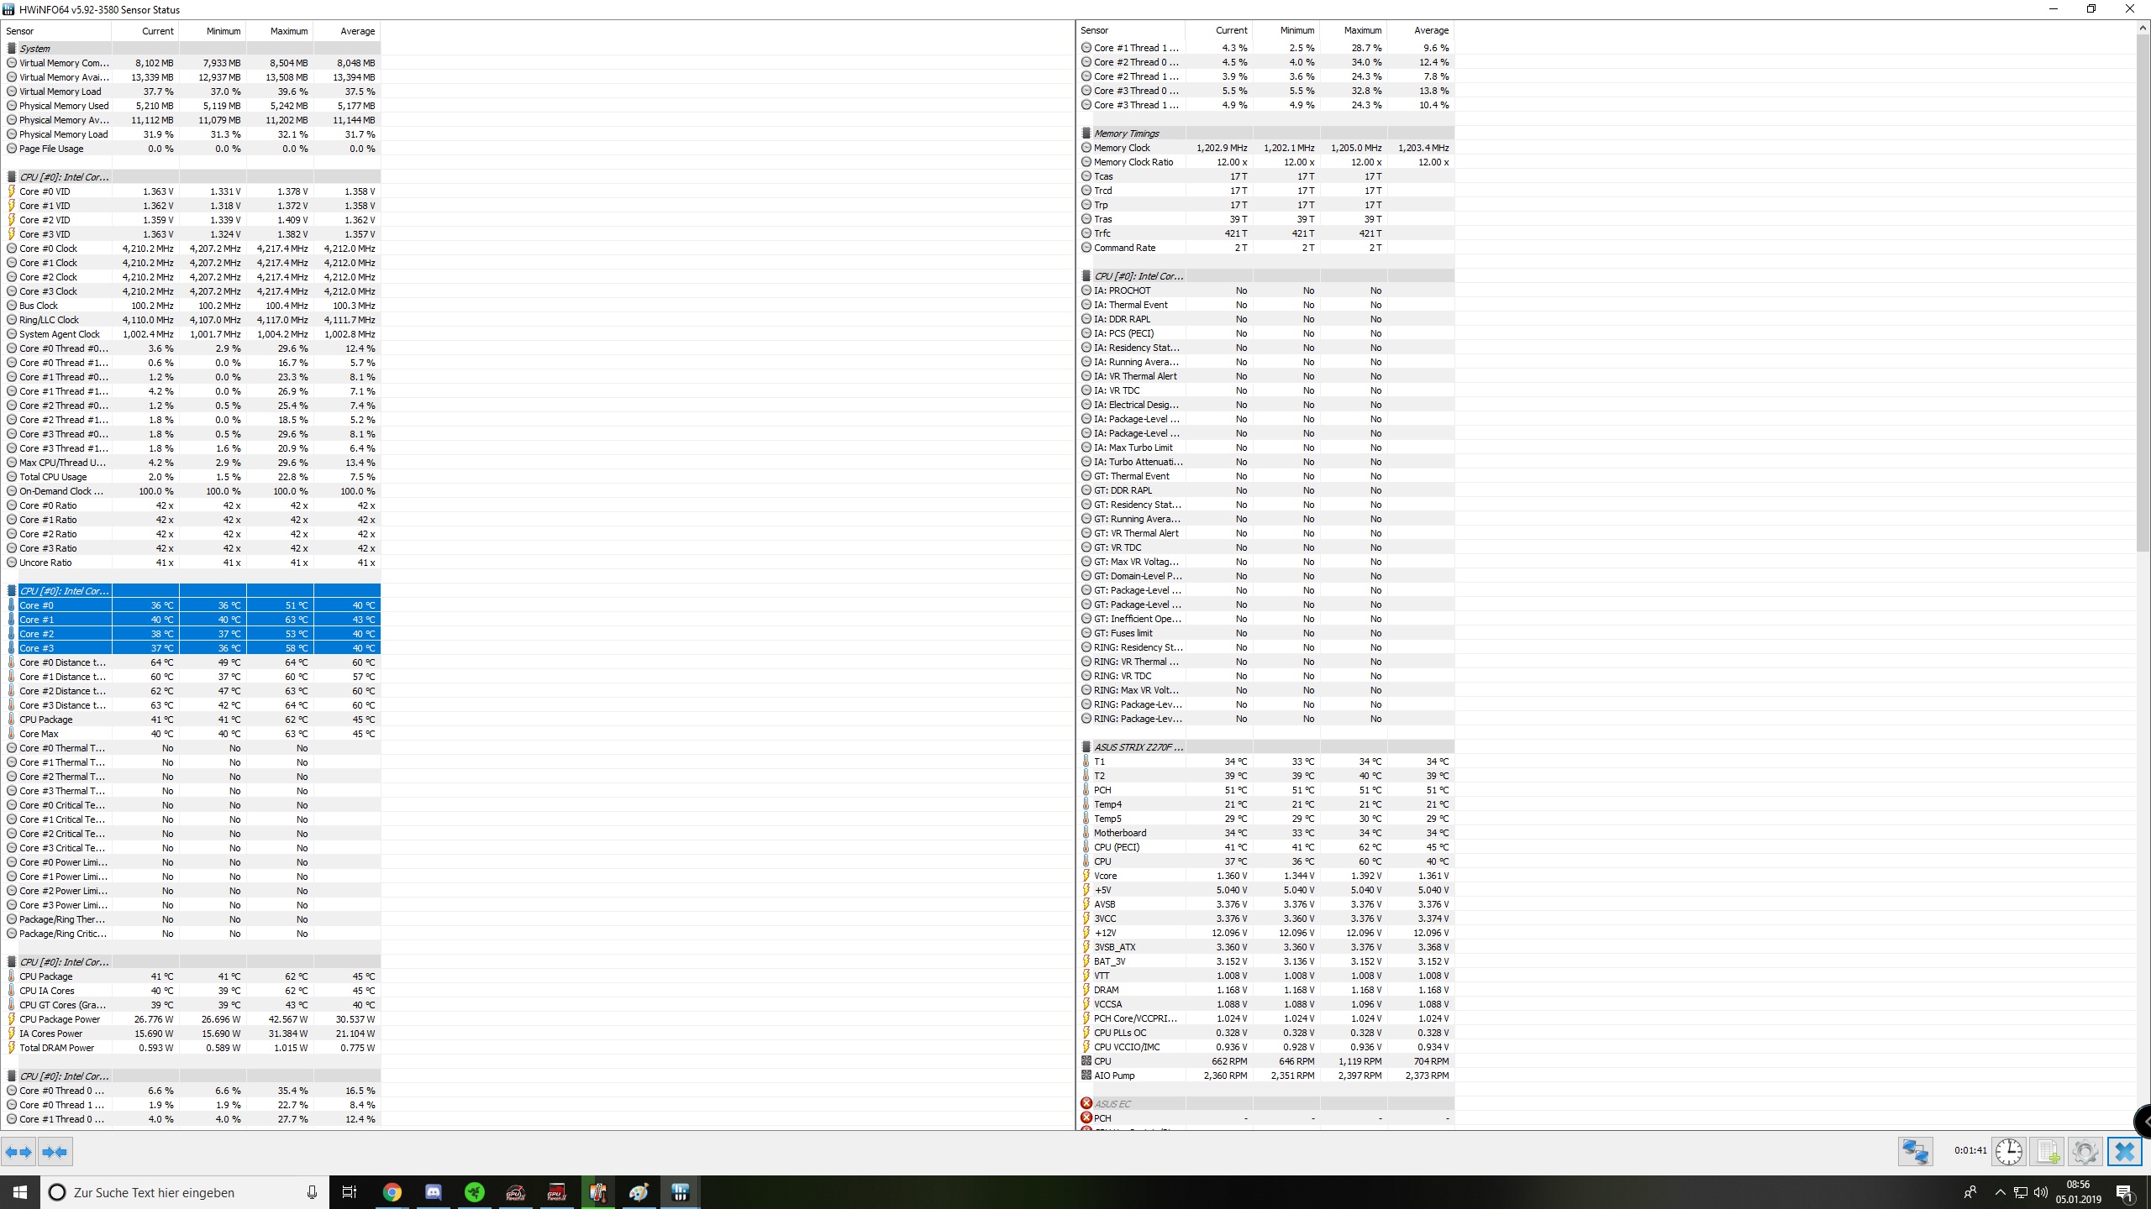The width and height of the screenshot is (2151, 1209).
Task: Start logging with sheet plus button
Action: [x=2047, y=1151]
